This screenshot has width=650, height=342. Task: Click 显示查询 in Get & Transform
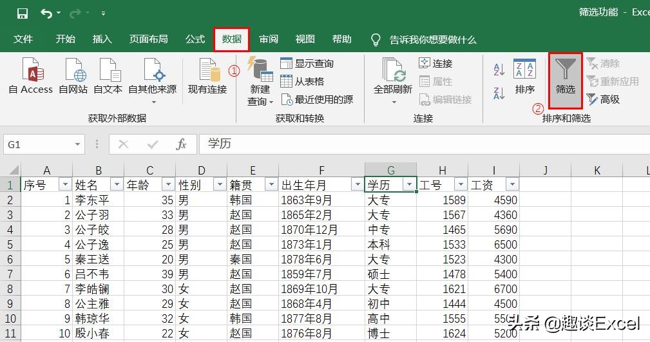point(307,63)
